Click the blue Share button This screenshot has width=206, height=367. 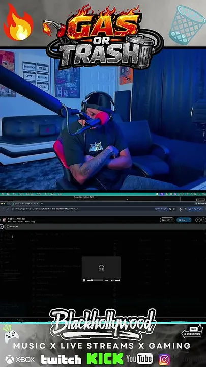tap(184, 220)
